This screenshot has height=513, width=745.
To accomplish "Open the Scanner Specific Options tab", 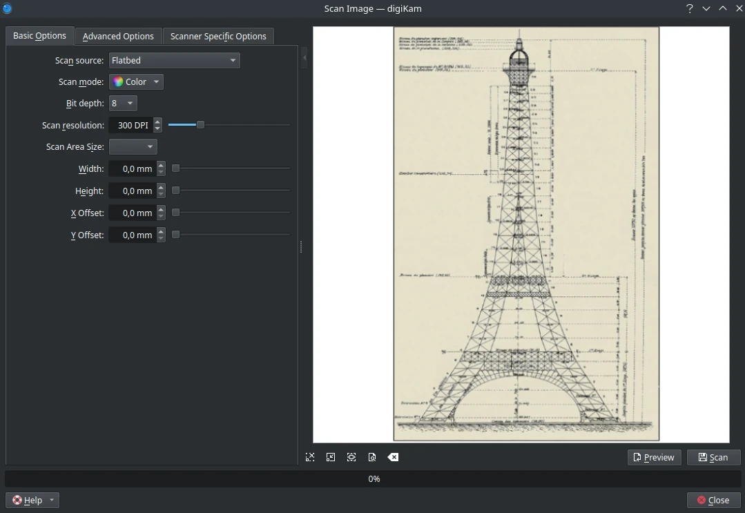I will 218,36.
